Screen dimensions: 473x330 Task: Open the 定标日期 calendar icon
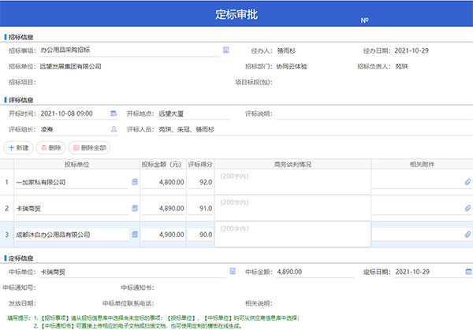pyautogui.click(x=468, y=272)
